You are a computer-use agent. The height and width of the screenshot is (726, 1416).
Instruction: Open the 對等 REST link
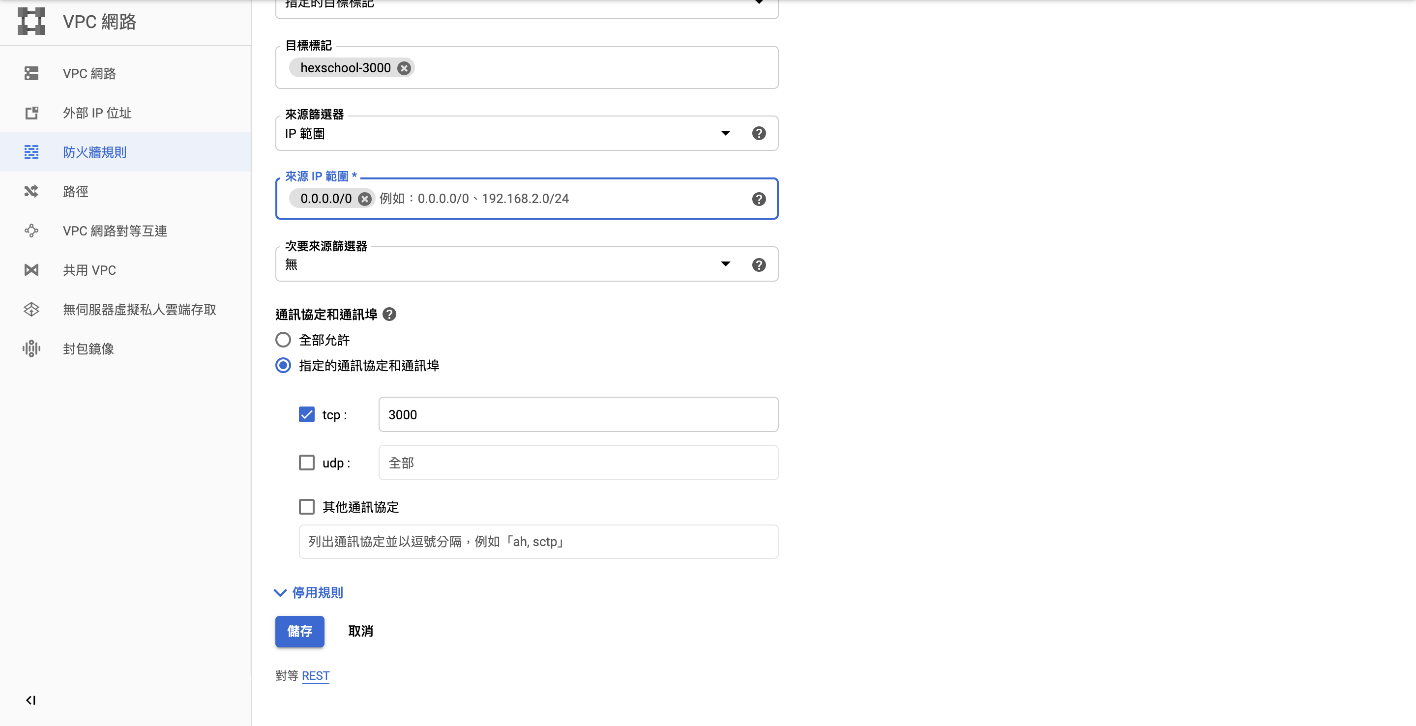[316, 675]
